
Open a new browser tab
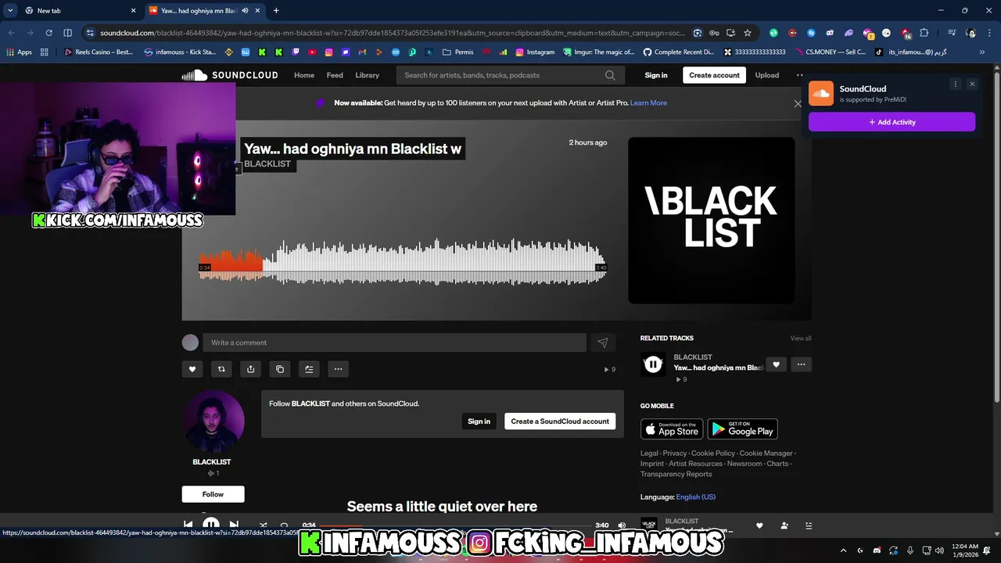pyautogui.click(x=276, y=10)
